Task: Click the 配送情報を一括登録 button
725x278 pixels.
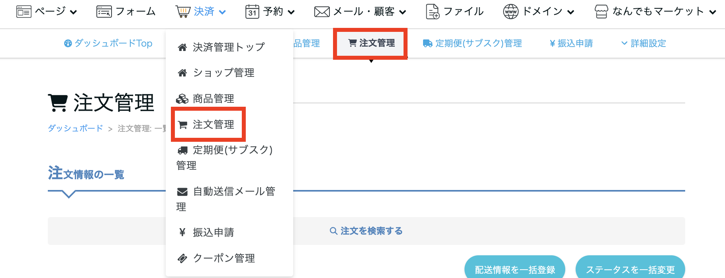Action: pyautogui.click(x=515, y=269)
